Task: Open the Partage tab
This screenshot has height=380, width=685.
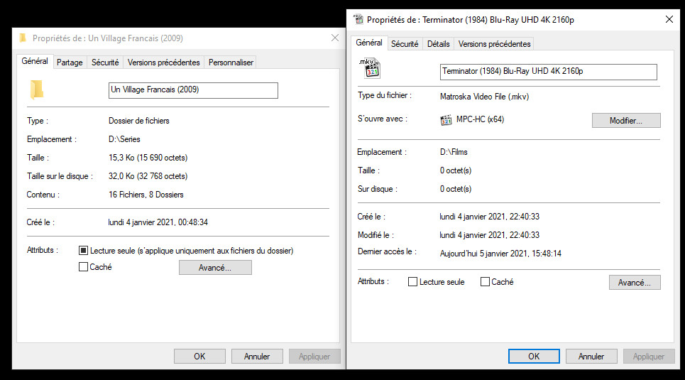Action: coord(70,63)
